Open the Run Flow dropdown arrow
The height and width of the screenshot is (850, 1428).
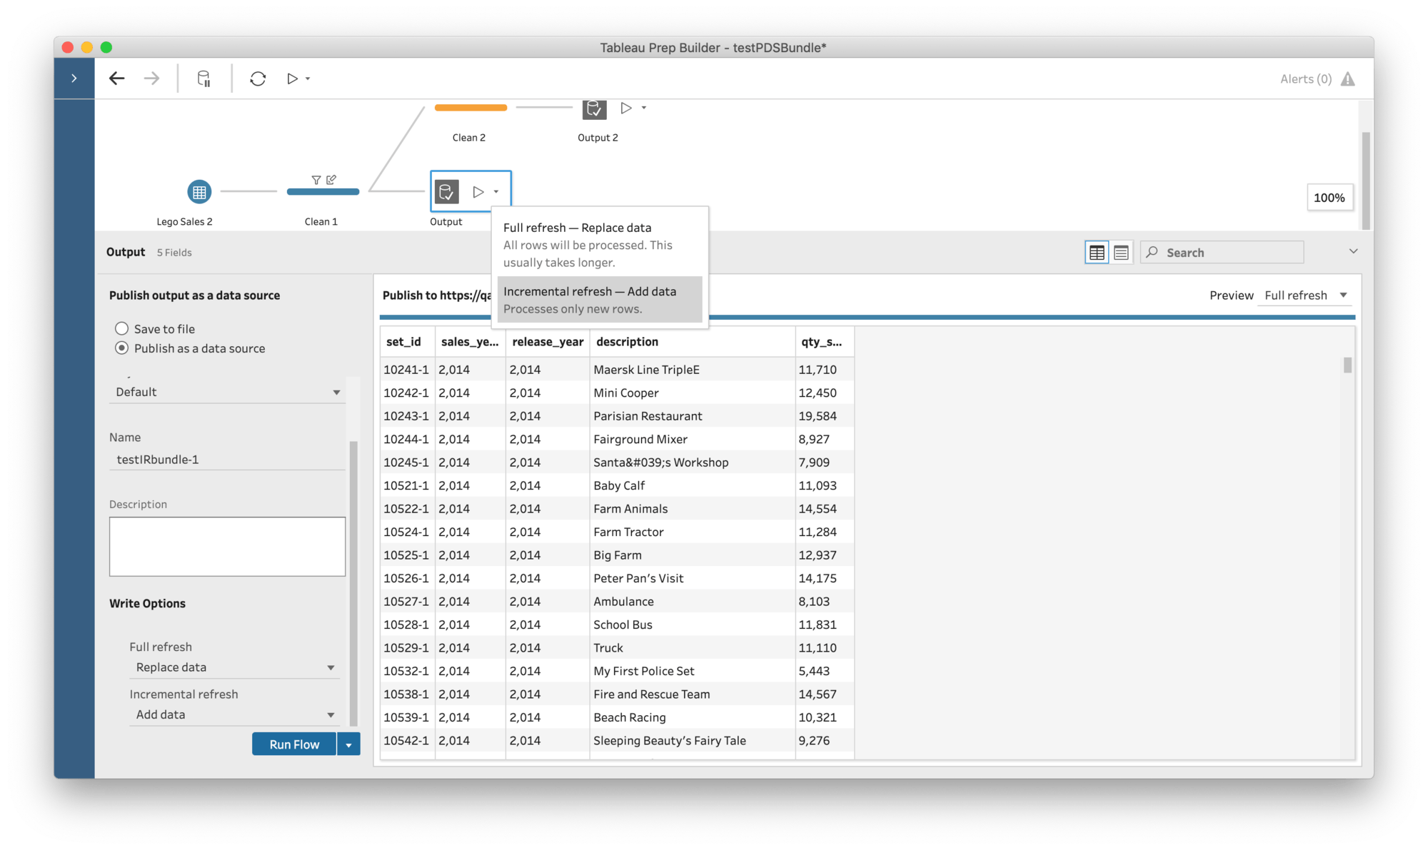coord(348,744)
